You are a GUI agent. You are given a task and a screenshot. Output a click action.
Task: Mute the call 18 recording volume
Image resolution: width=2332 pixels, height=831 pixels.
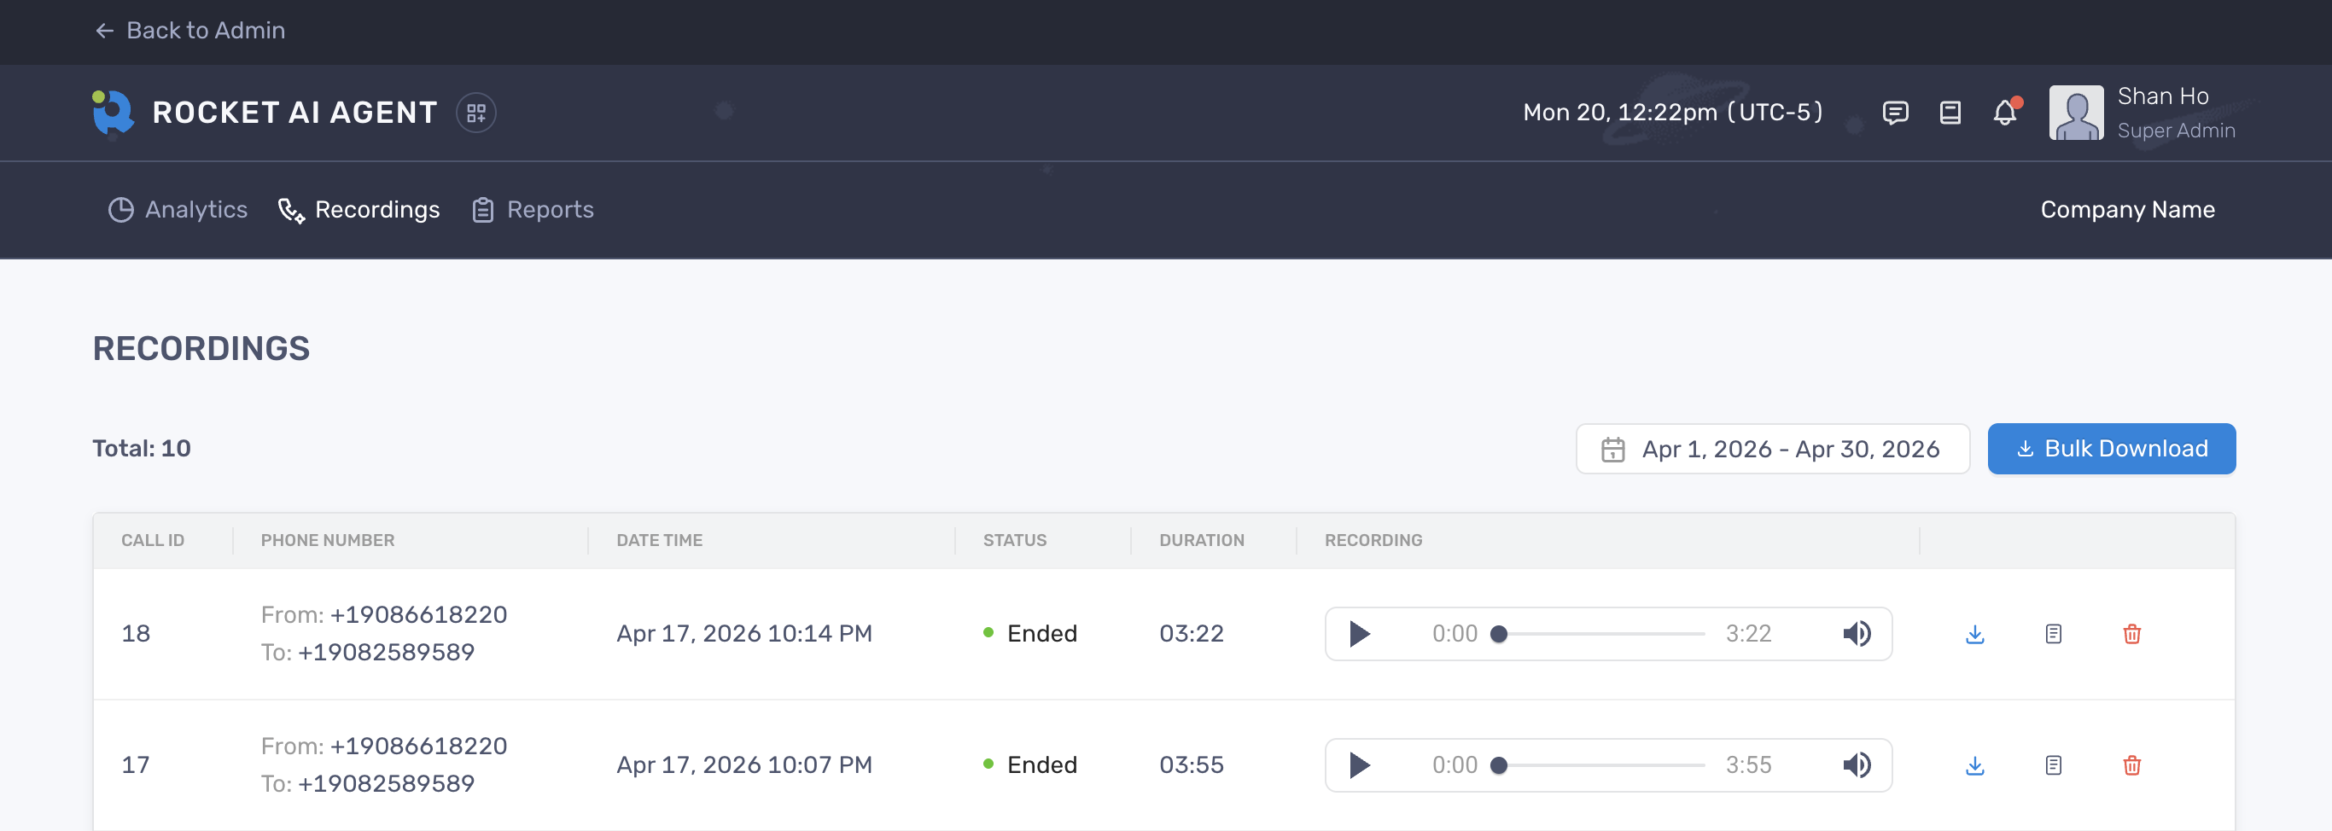coord(1857,634)
